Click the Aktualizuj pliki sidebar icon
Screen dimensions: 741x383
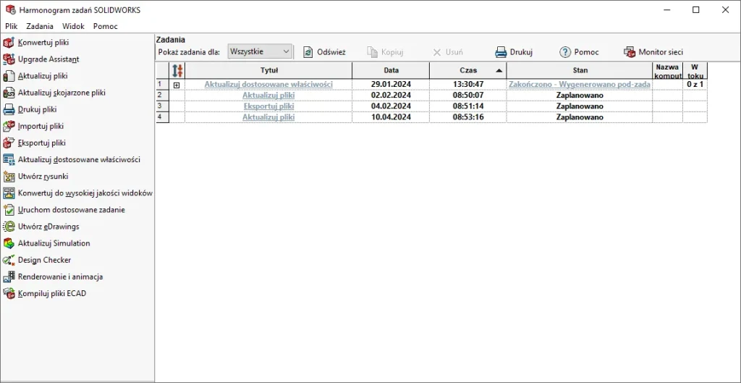pos(8,75)
